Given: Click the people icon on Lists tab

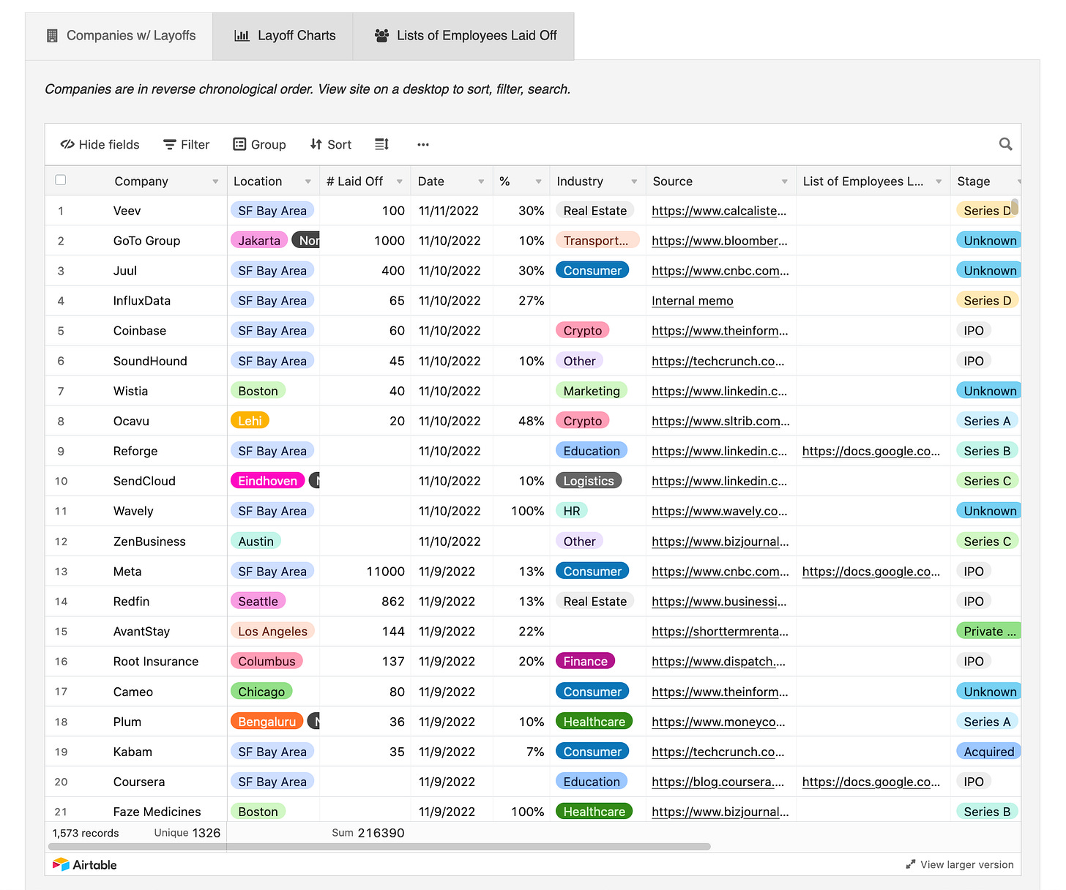Looking at the screenshot, I should tap(381, 35).
